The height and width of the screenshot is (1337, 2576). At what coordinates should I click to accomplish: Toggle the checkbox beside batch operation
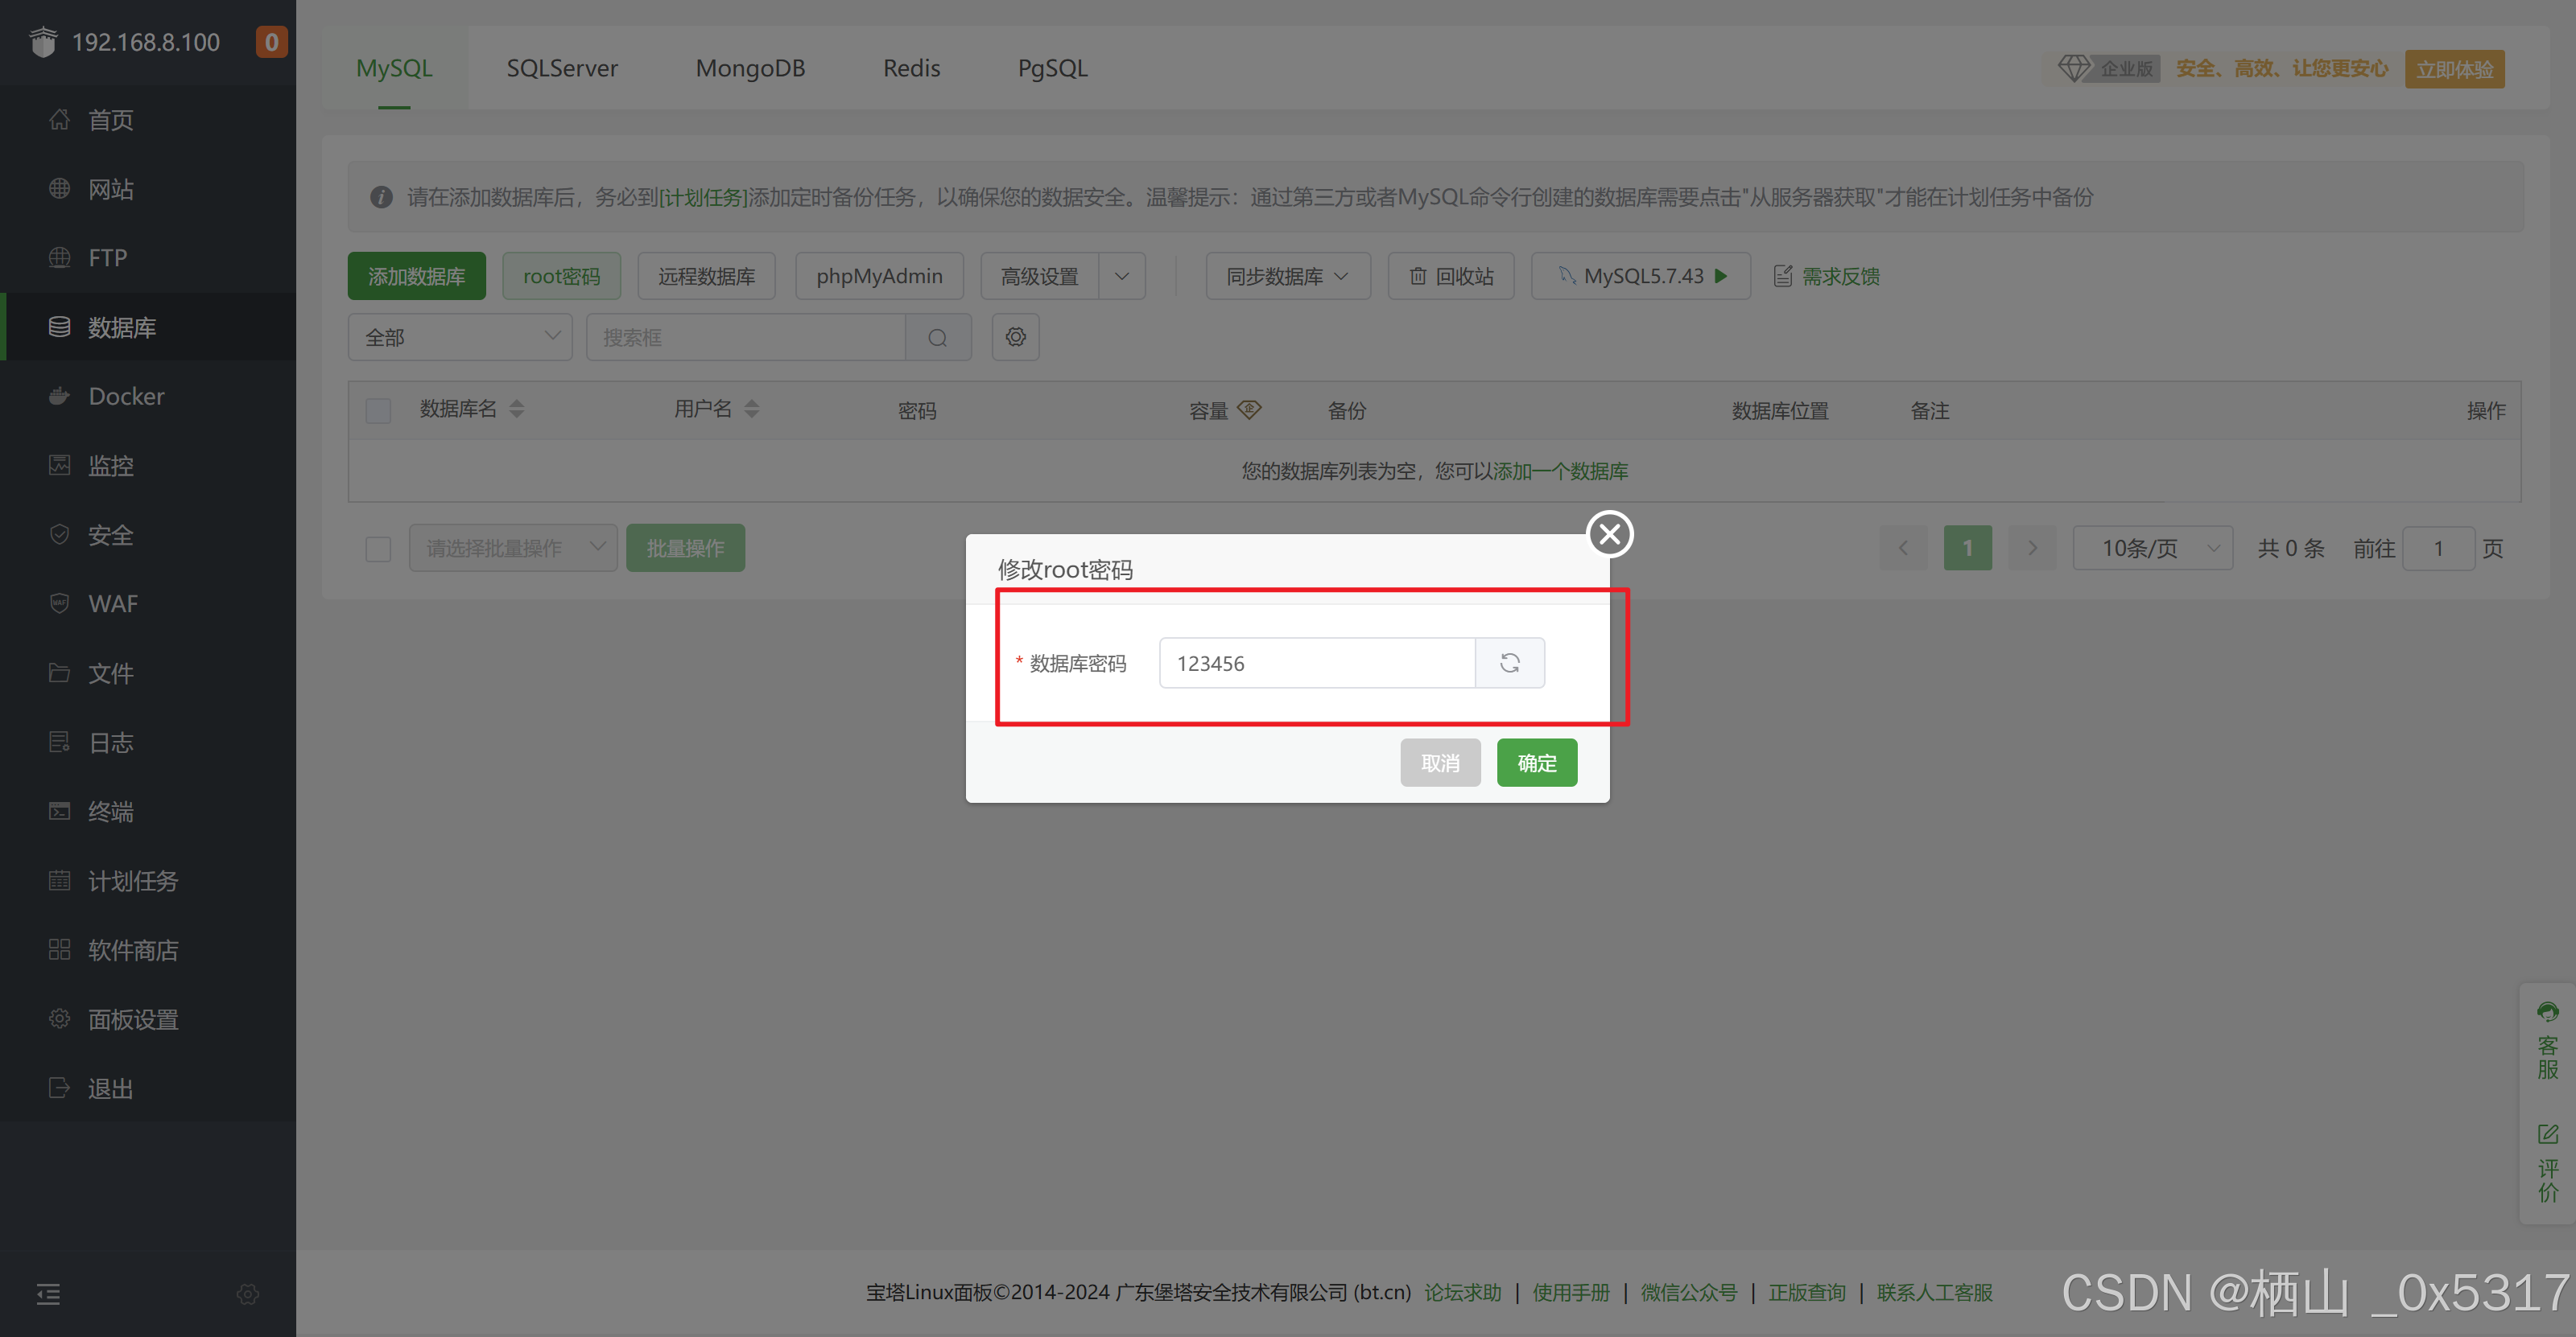tap(378, 549)
